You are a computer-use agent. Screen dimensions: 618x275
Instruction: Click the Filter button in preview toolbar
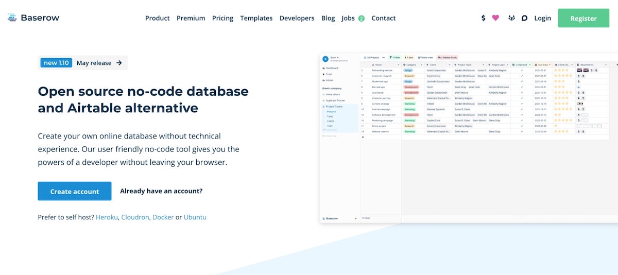tap(395, 58)
